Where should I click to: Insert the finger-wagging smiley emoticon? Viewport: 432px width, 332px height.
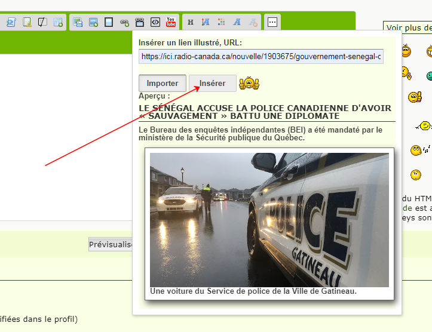point(406,73)
